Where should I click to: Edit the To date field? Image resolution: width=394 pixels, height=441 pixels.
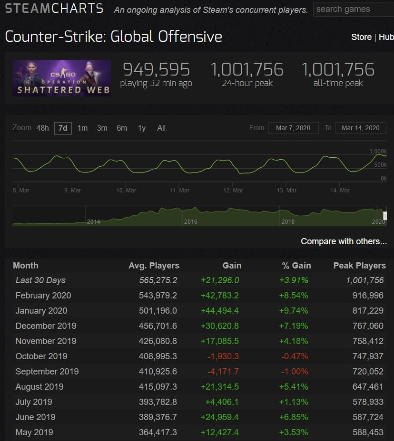tap(360, 128)
